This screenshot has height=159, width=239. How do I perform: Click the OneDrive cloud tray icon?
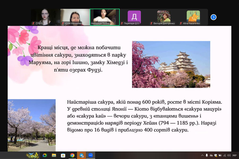(x=211, y=155)
